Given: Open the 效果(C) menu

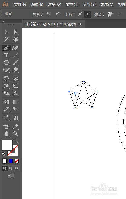Looking at the screenshot, I should (x=107, y=5).
